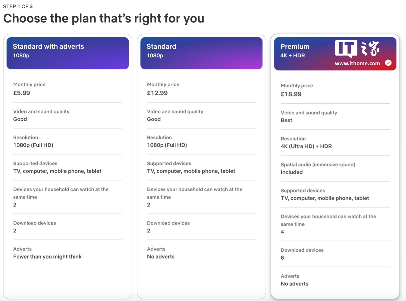Screen dimensions: 406x301
Task: Click the £18.99 monthly price
Action: pos(291,94)
